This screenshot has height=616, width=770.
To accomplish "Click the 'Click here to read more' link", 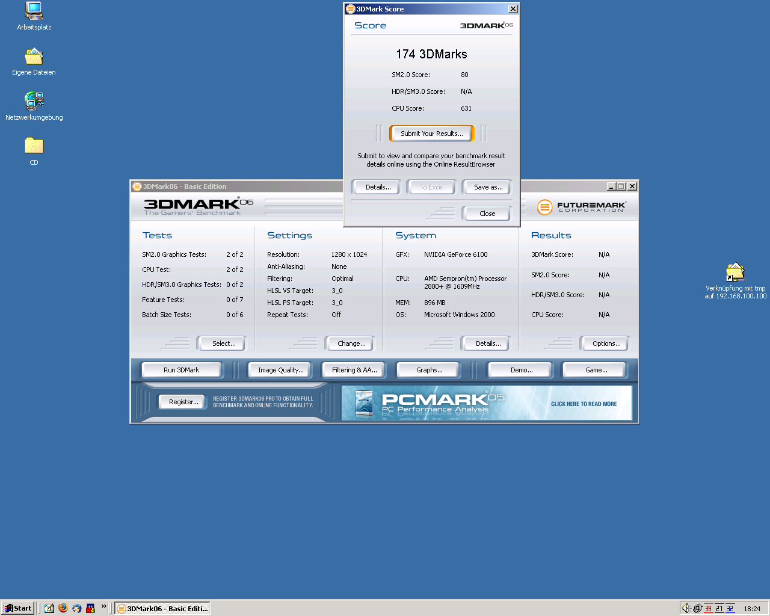I will (584, 404).
